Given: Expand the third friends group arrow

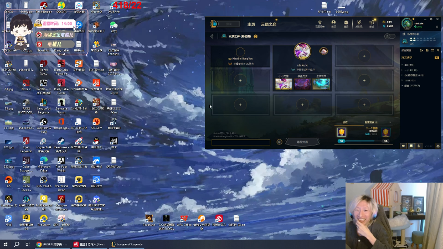Looking at the screenshot, I should coord(403,75).
